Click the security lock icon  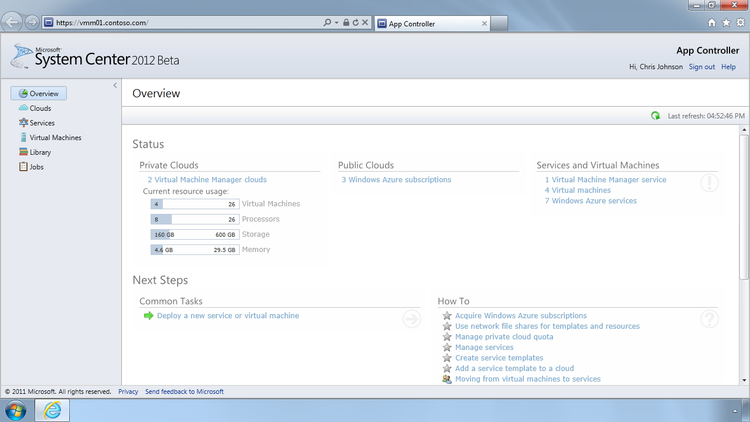click(x=346, y=23)
